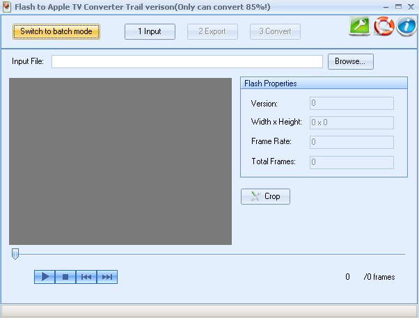Select the Width x Height field

point(351,122)
